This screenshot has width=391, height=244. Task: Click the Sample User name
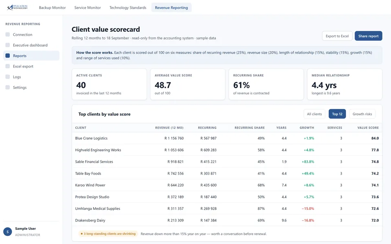(x=25, y=228)
